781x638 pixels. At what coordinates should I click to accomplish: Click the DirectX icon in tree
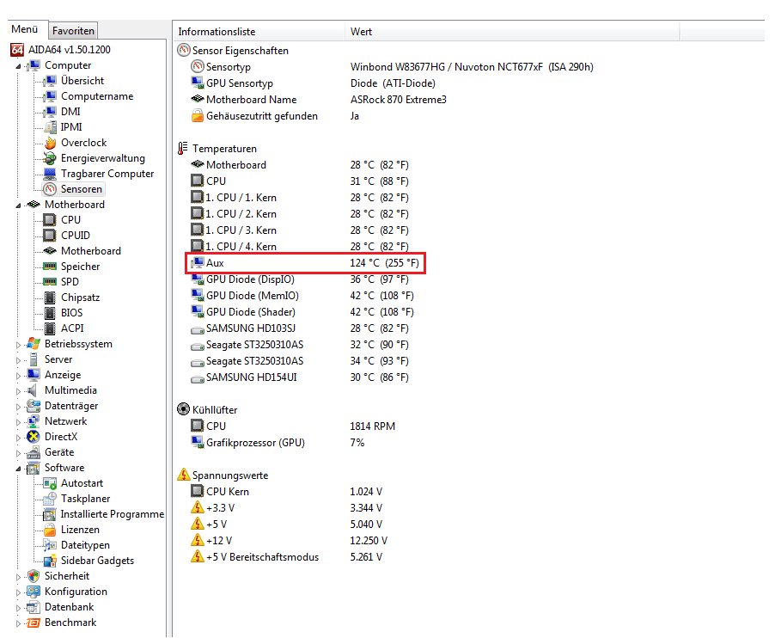(x=34, y=437)
